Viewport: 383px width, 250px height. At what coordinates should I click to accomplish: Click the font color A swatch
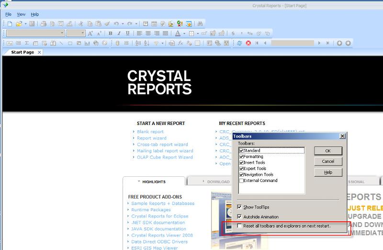click(x=178, y=33)
